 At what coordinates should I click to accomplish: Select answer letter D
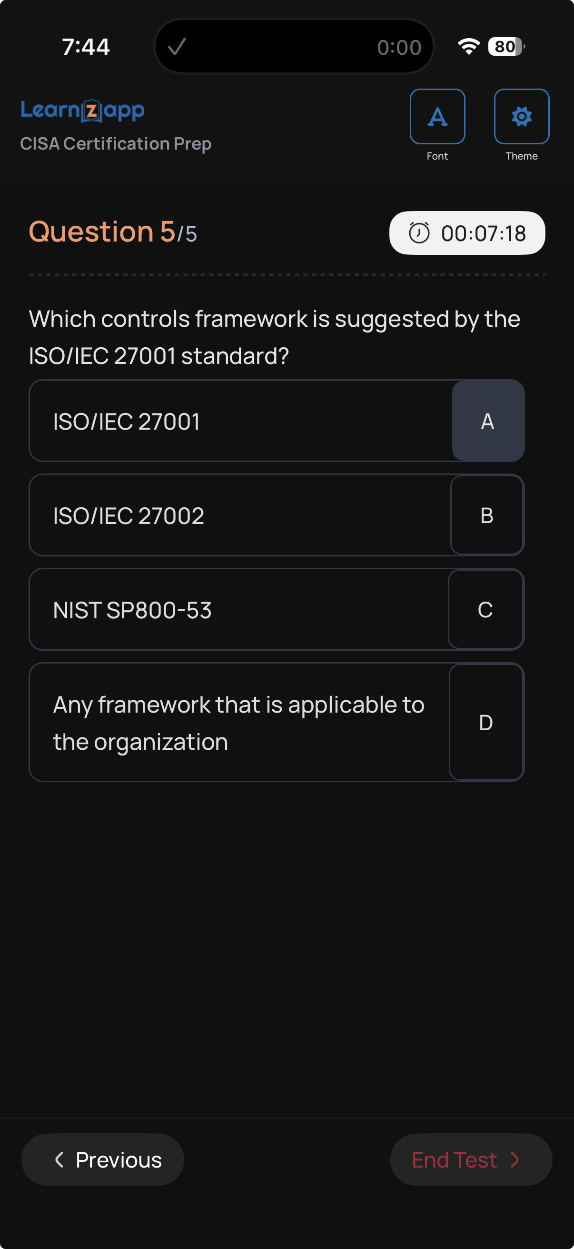coord(485,723)
